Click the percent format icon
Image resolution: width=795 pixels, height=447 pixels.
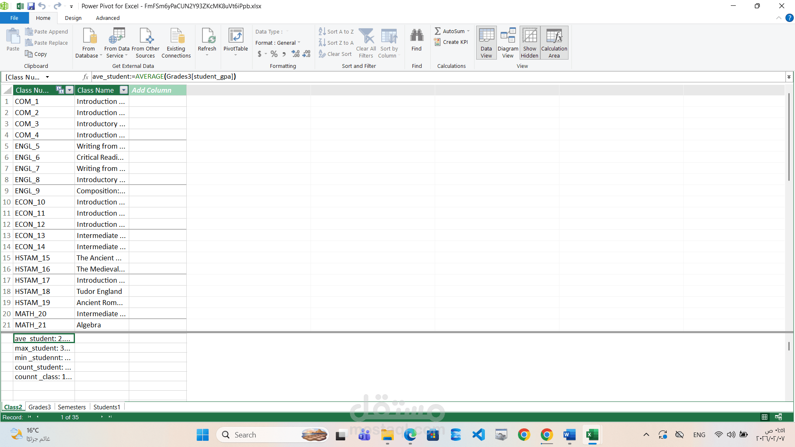tap(274, 54)
